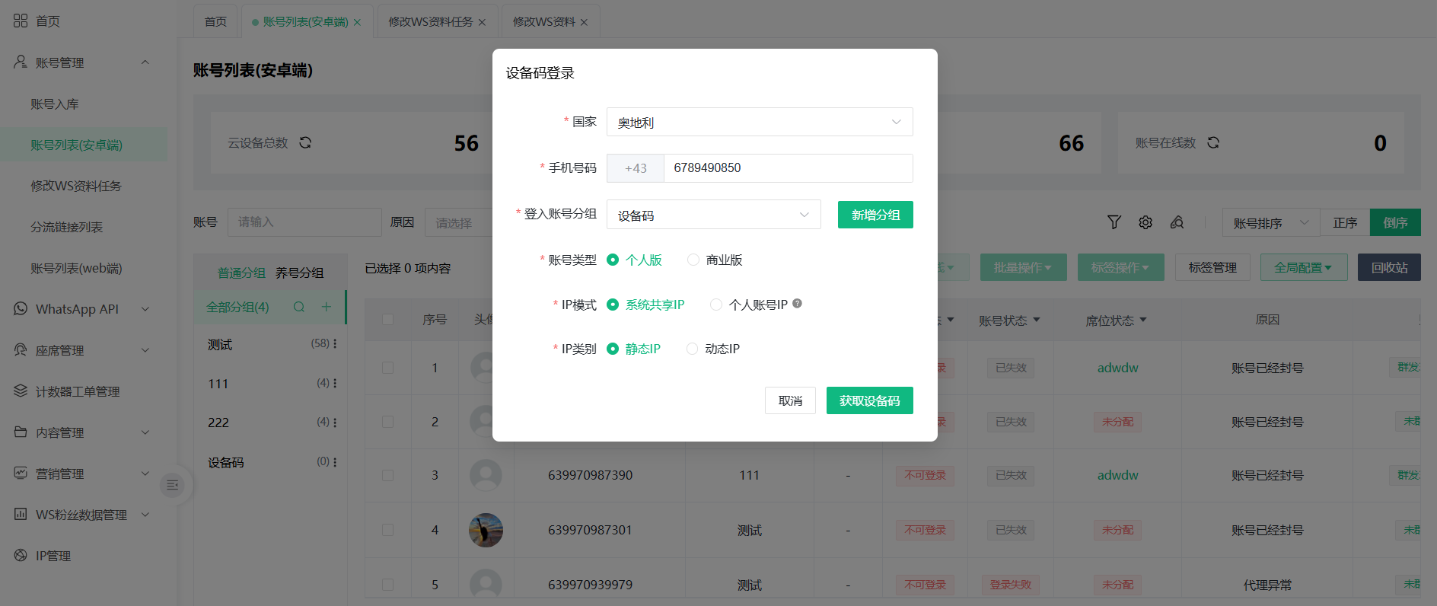Open the more options for 测试 group
Viewport: 1437px width, 606px height.
335,344
